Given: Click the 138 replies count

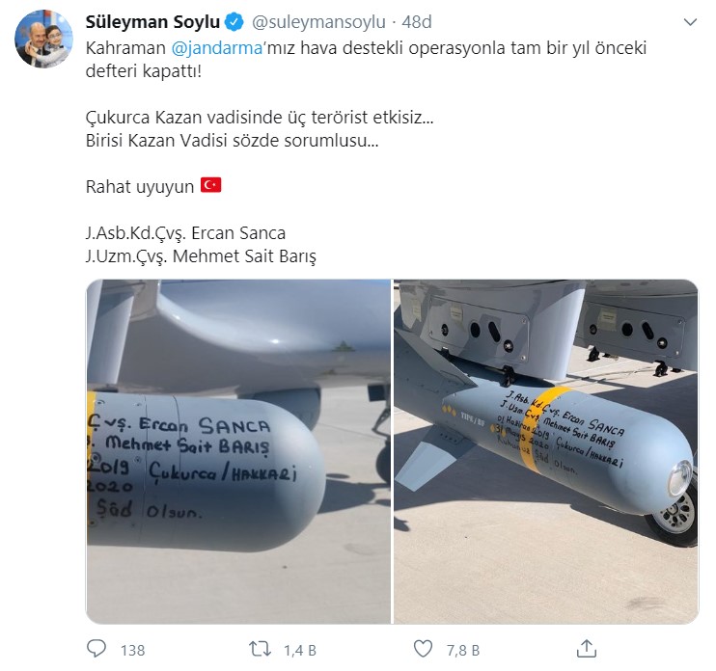Looking at the screenshot, I should click(132, 650).
